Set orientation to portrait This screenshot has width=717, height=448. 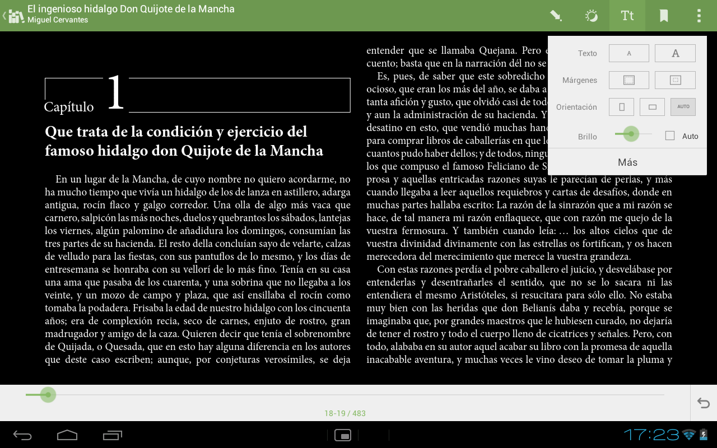click(x=621, y=107)
